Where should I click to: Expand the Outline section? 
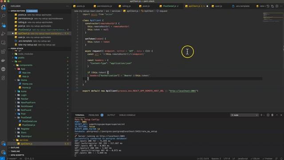pyautogui.click(x=15, y=148)
